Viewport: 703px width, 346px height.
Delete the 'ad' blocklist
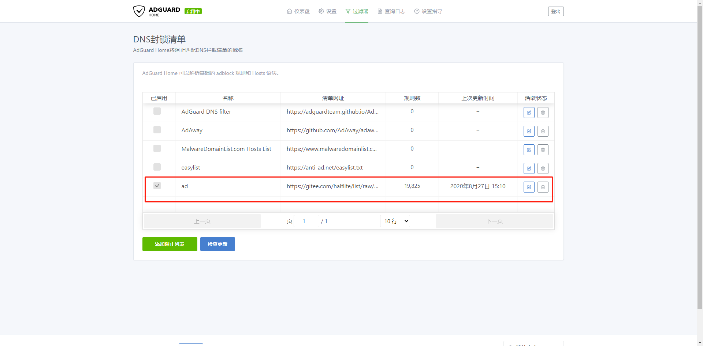coord(543,187)
